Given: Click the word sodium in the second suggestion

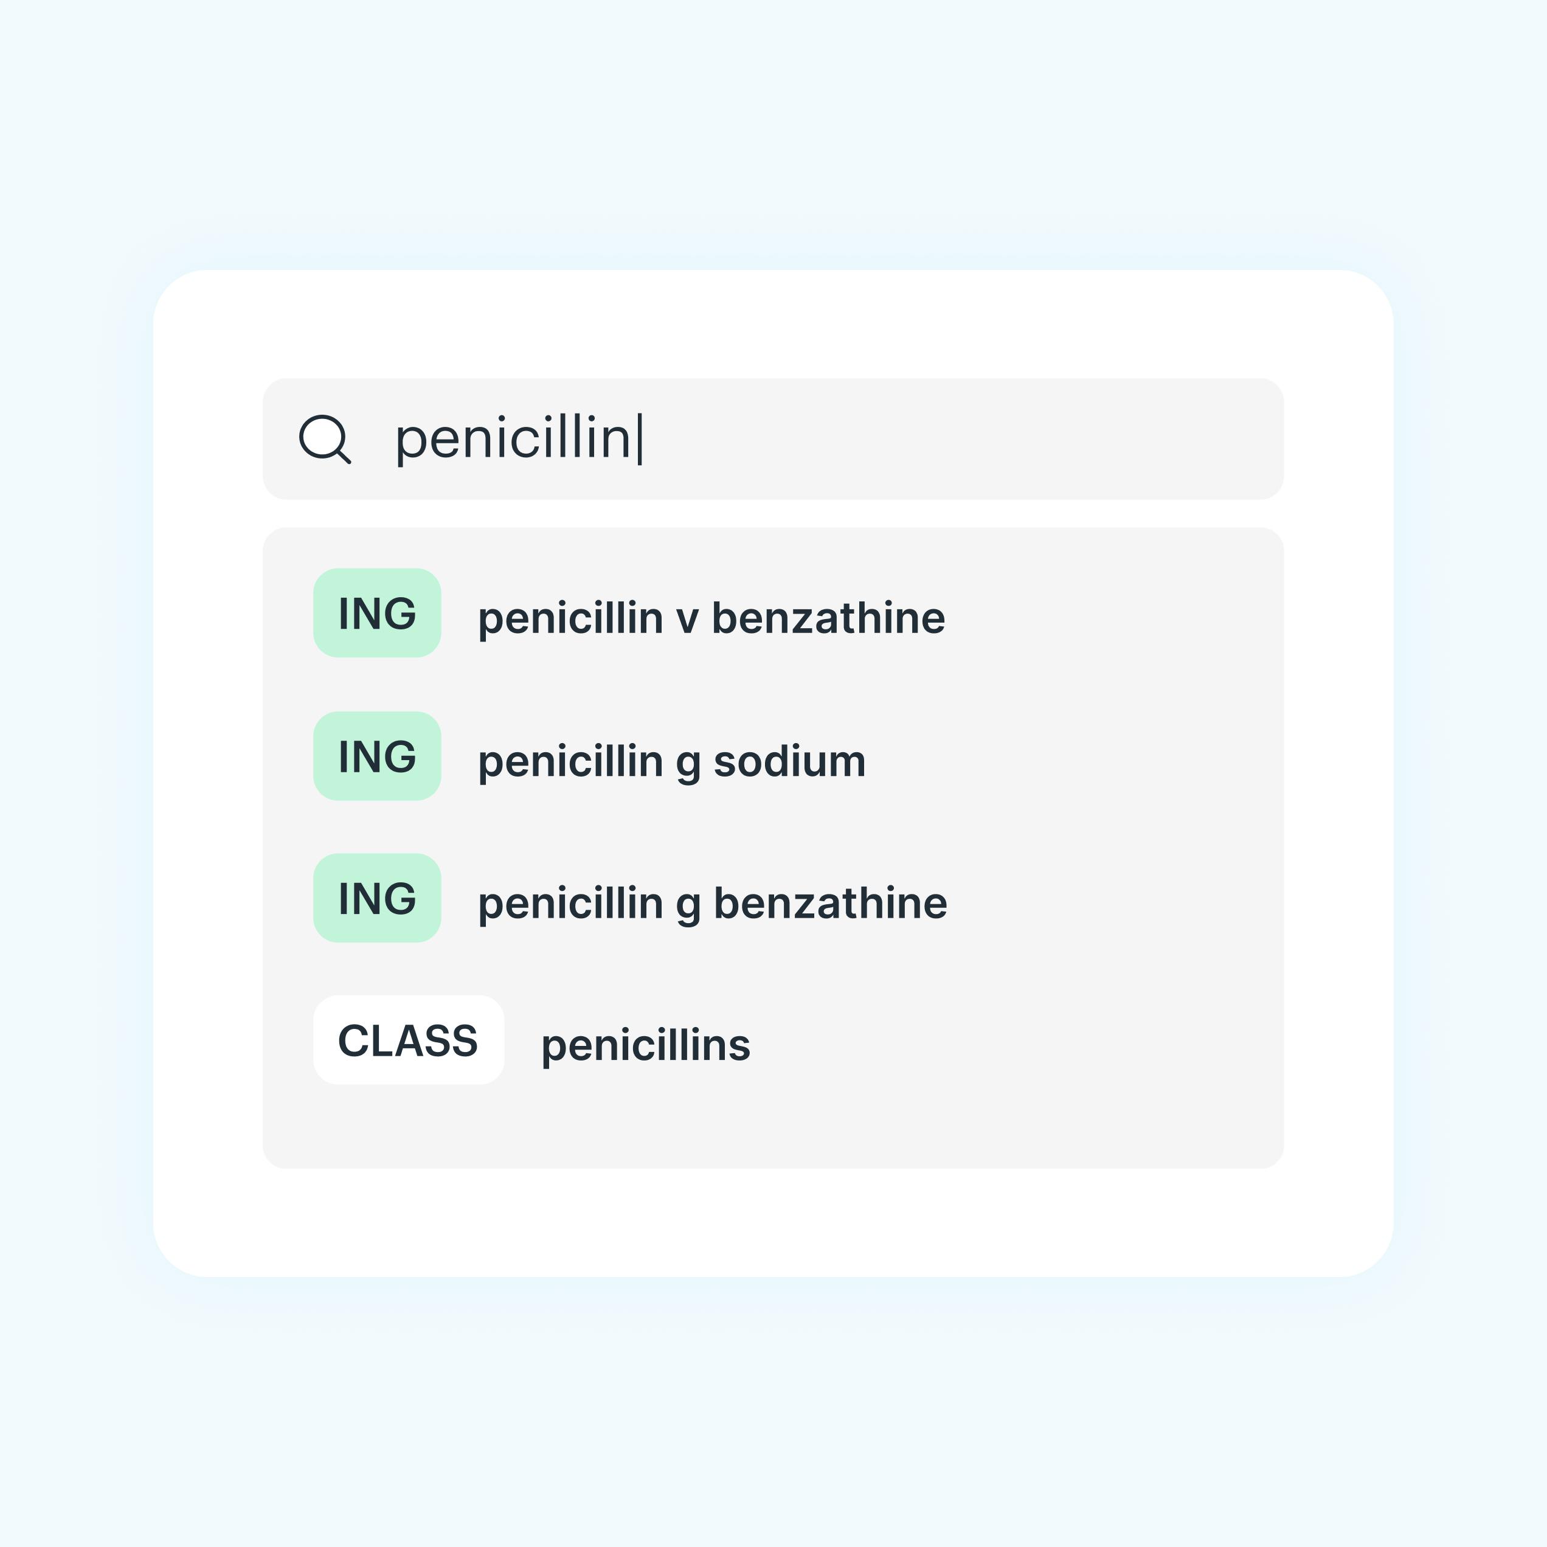Looking at the screenshot, I should [x=789, y=761].
